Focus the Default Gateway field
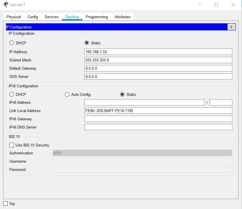This screenshot has height=209, width=242. [x=158, y=68]
